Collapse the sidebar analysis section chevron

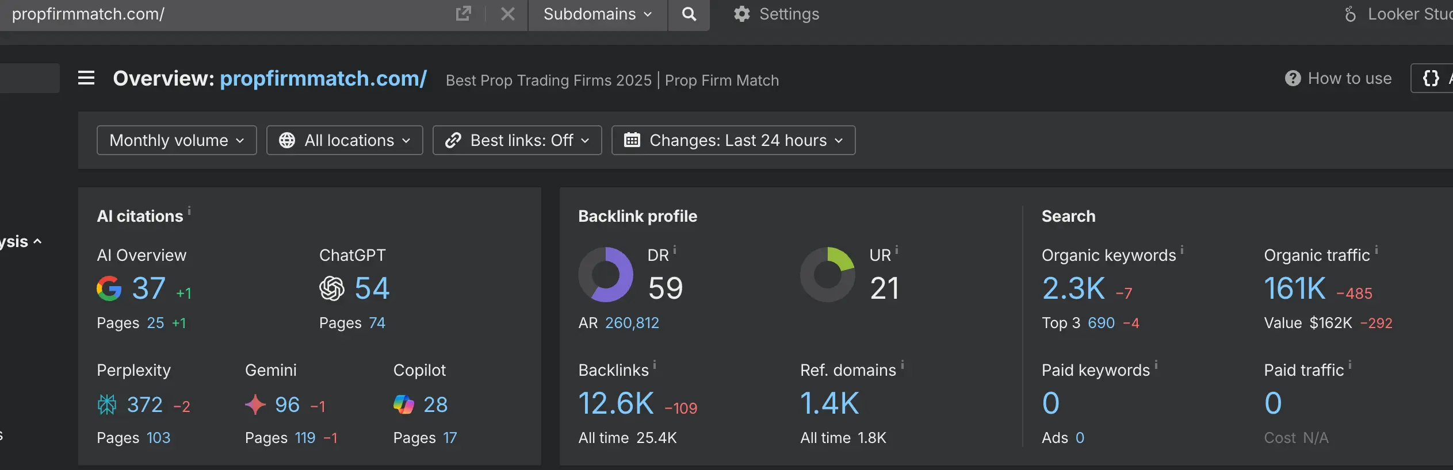click(38, 241)
